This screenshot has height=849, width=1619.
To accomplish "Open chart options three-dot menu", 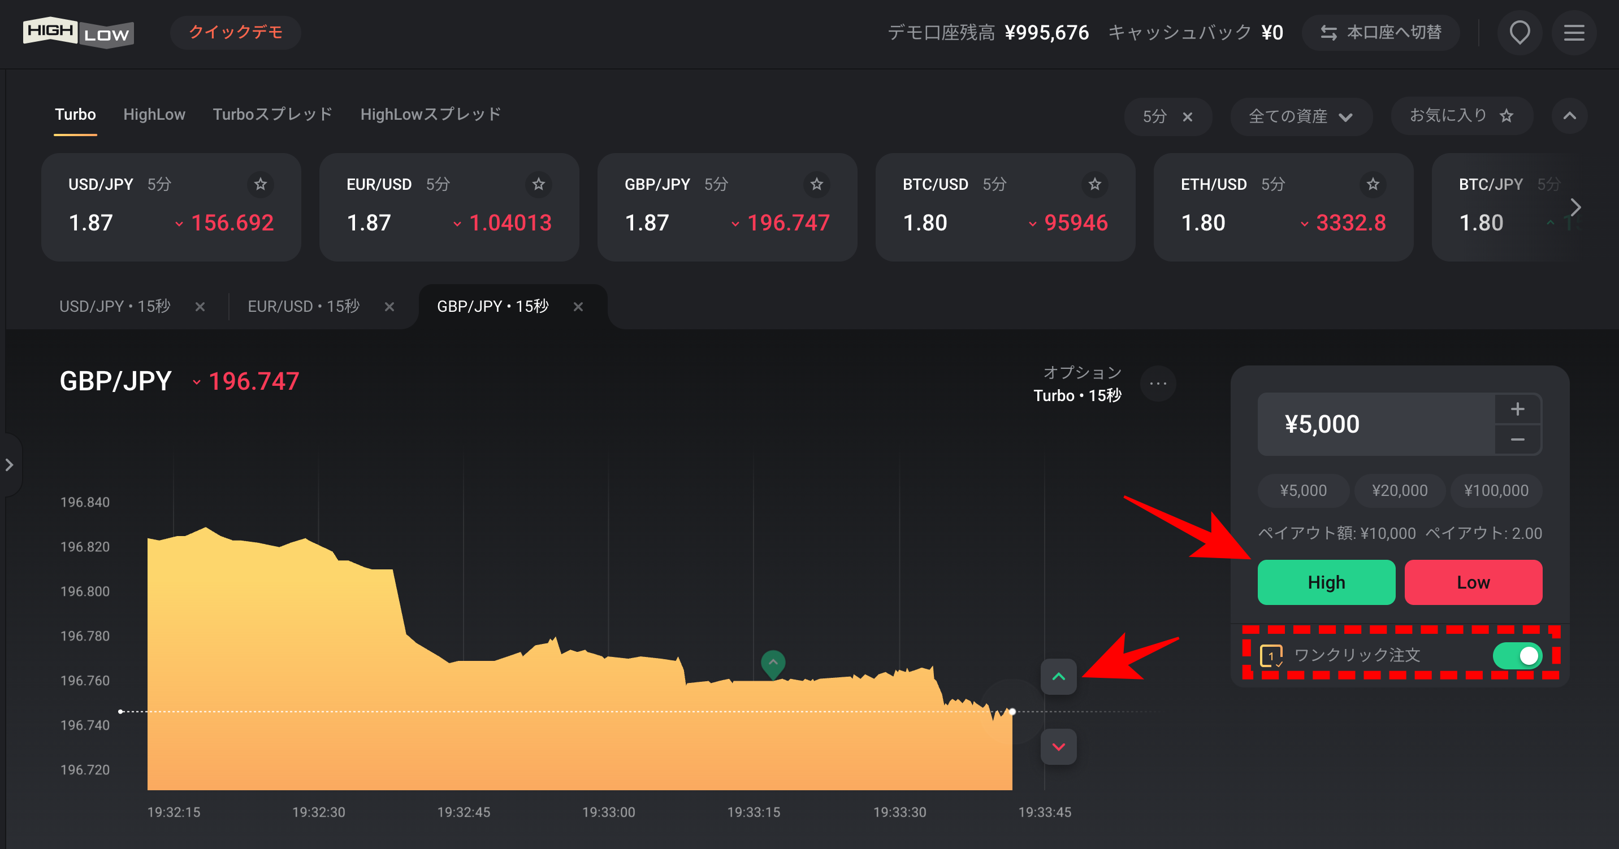I will [1158, 383].
